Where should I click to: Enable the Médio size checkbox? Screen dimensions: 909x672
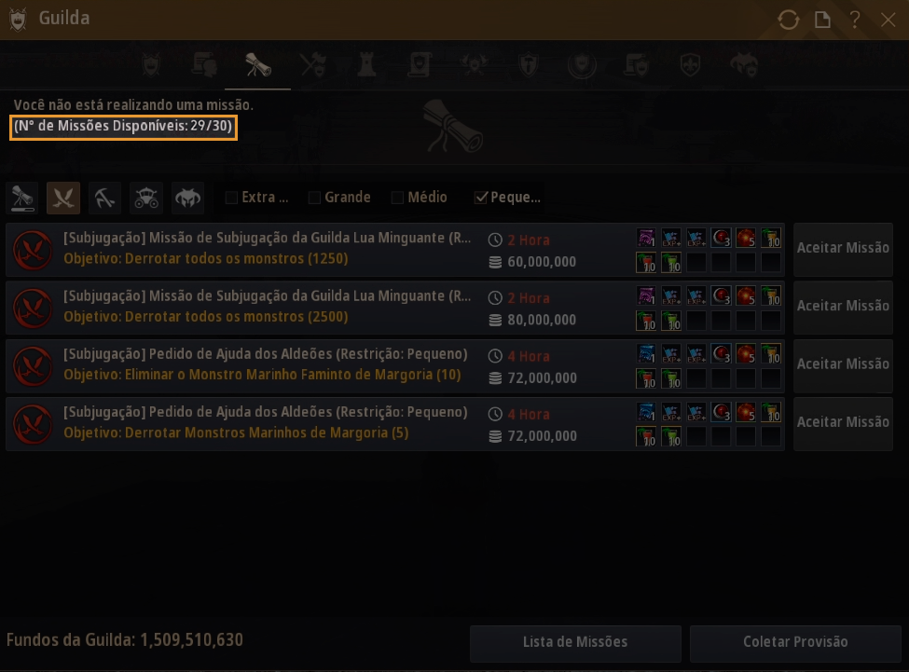(397, 198)
